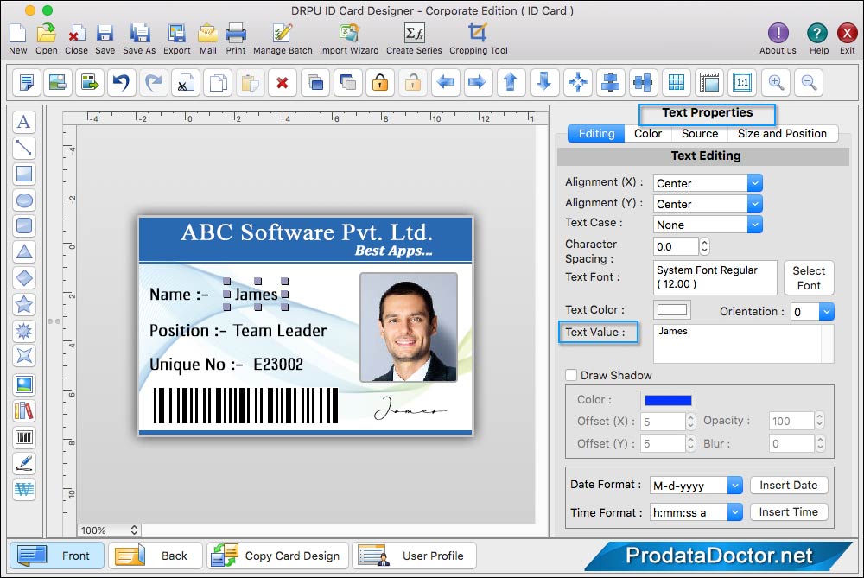The image size is (864, 578).
Task: Open User Profile button
Action: click(x=415, y=556)
